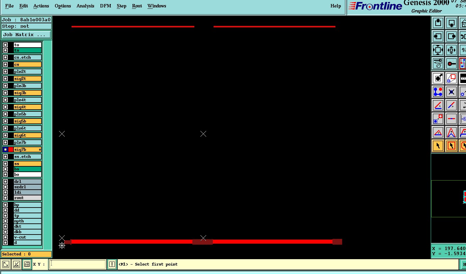This screenshot has width=466, height=274.
Task: Open the Step menu
Action: [121, 6]
